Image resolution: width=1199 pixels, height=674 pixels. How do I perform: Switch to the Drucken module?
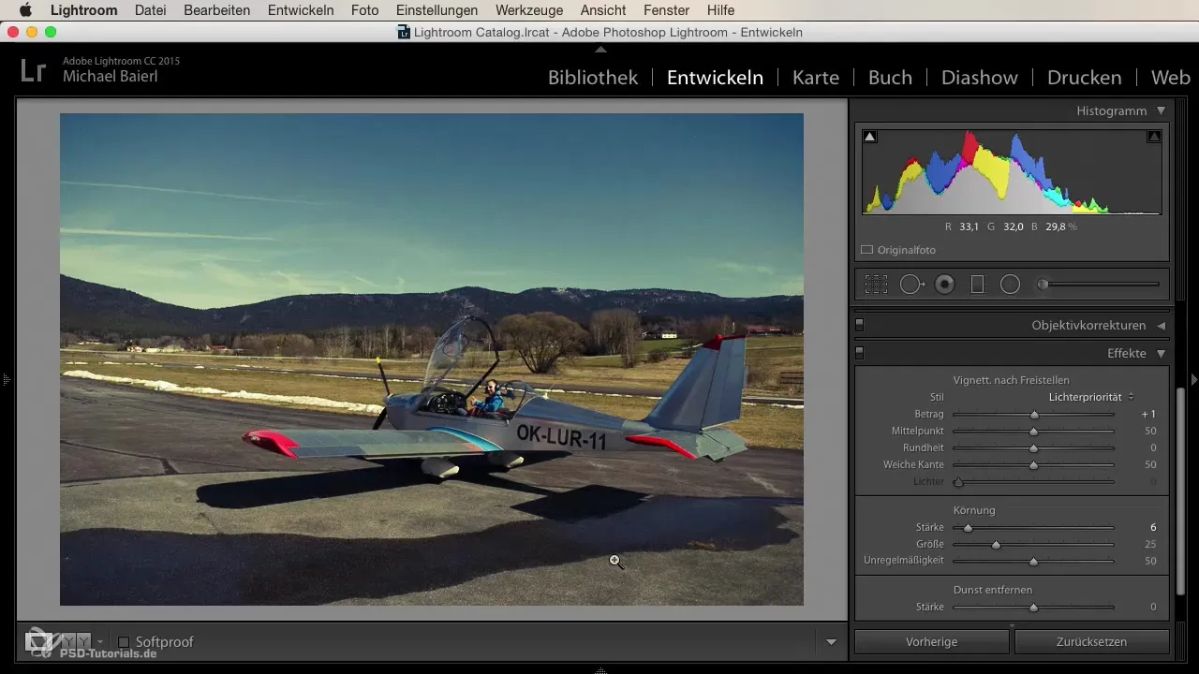1085,78
